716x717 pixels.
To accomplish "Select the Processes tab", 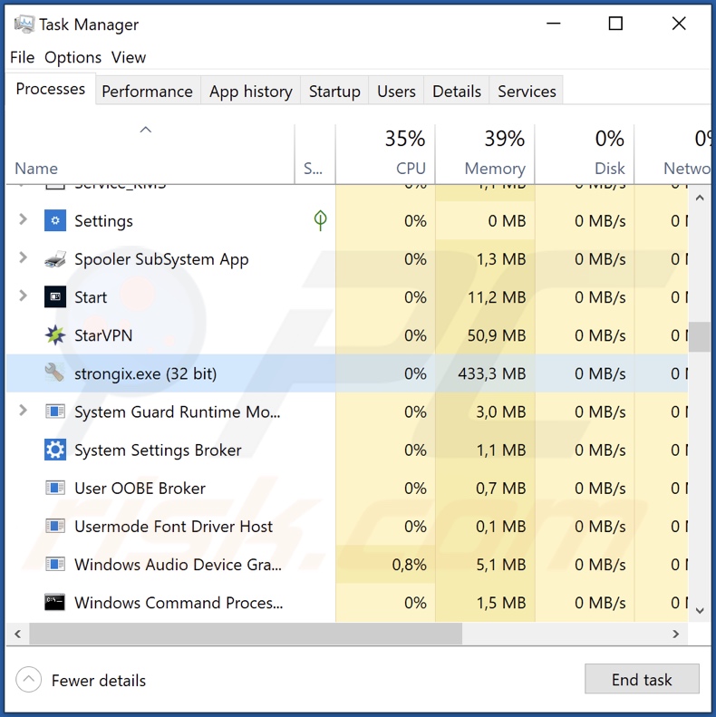I will pos(50,89).
